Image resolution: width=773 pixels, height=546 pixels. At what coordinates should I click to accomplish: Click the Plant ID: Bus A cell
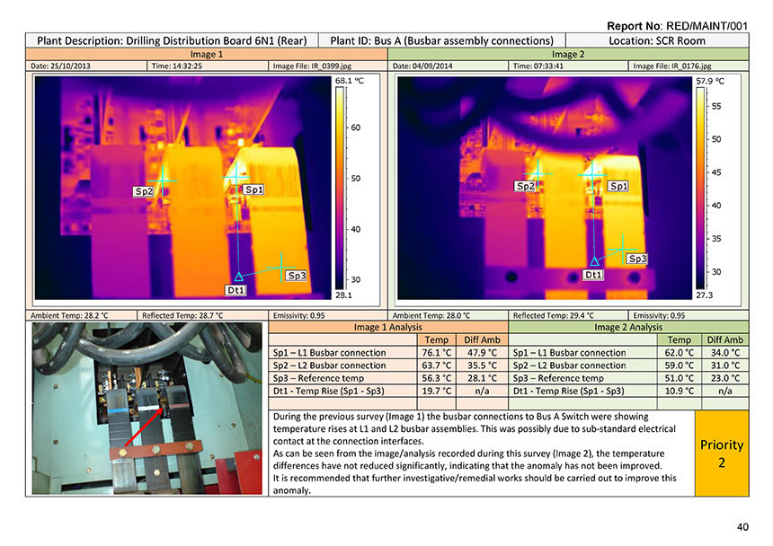point(441,40)
